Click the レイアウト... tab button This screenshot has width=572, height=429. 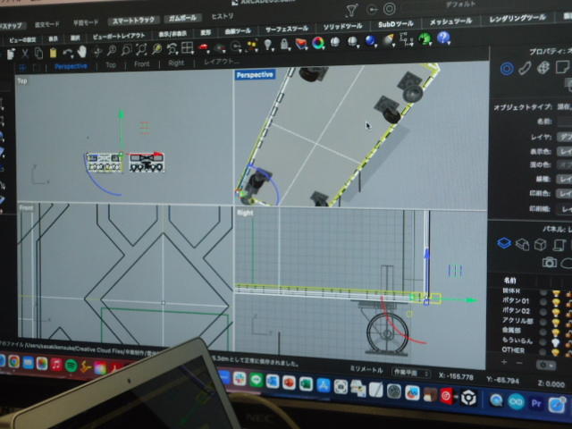(222, 62)
